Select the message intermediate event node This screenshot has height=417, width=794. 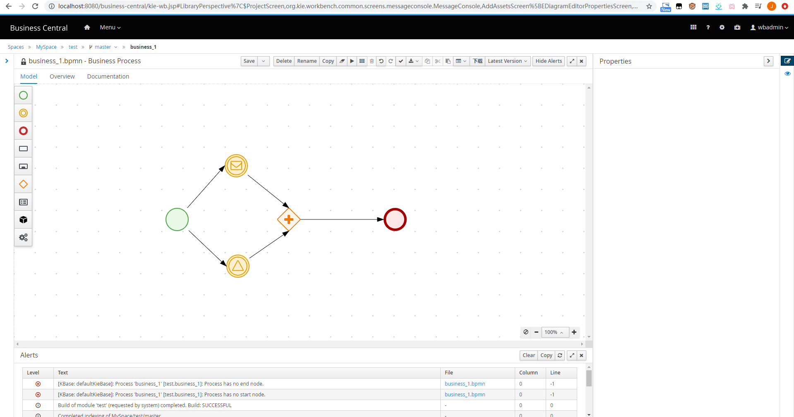(x=236, y=166)
